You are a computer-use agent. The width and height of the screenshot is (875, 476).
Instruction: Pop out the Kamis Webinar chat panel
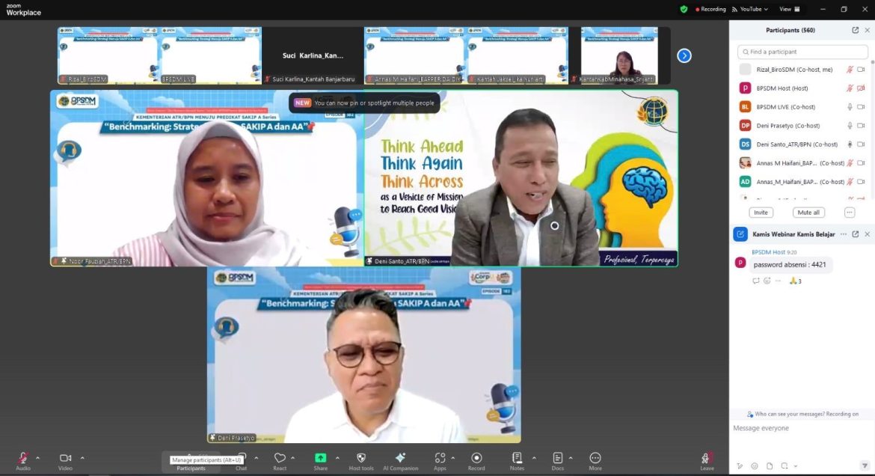(x=855, y=234)
